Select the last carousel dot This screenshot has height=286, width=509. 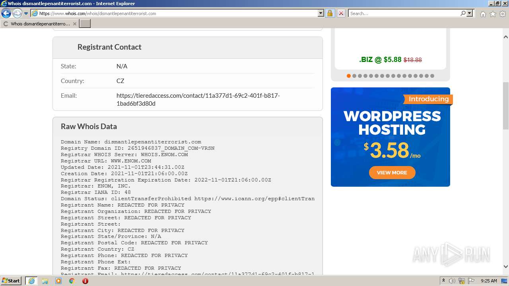(432, 76)
